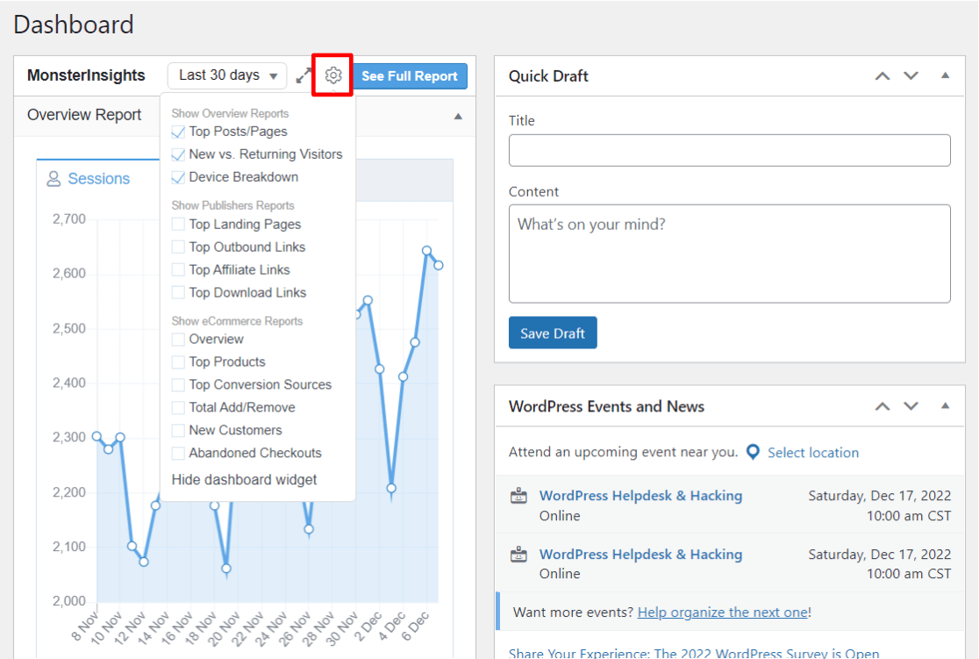This screenshot has width=979, height=659.
Task: Move the Quick Draft widget up using the up chevron
Action: coord(883,76)
